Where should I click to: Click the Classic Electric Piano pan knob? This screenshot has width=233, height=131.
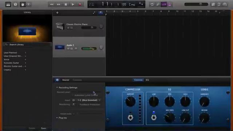tap(101, 27)
